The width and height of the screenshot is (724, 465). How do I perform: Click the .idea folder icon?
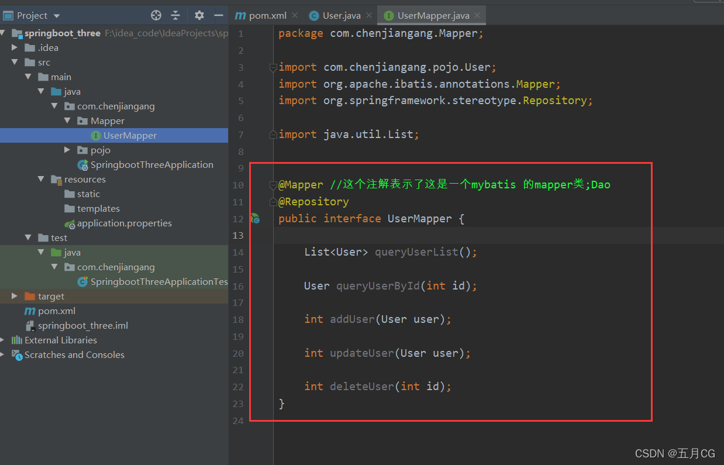click(x=30, y=48)
